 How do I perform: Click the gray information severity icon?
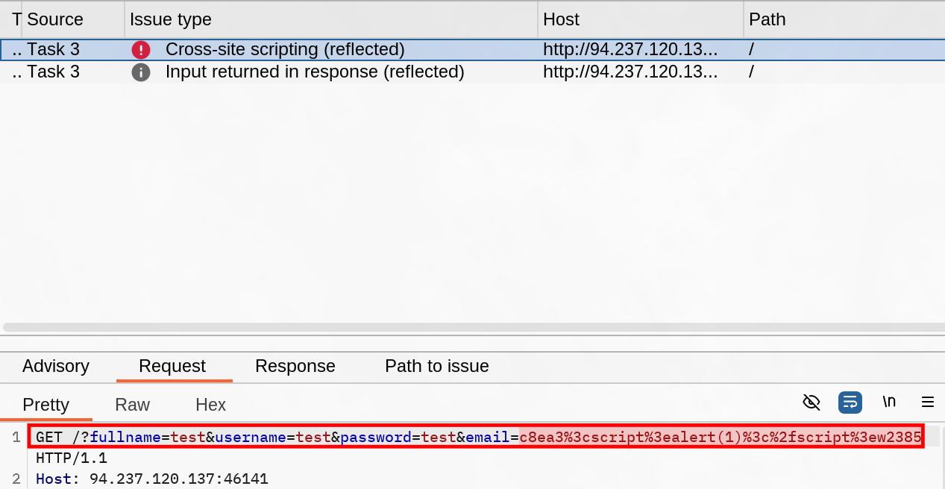coord(141,72)
